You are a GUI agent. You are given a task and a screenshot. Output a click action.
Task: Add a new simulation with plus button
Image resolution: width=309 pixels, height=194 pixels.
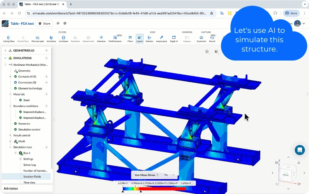[x=46, y=58]
